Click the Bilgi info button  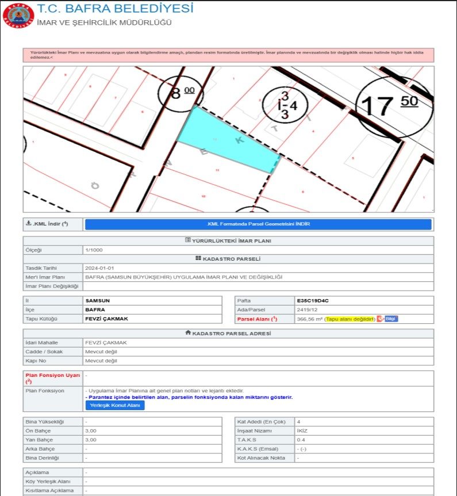point(391,319)
